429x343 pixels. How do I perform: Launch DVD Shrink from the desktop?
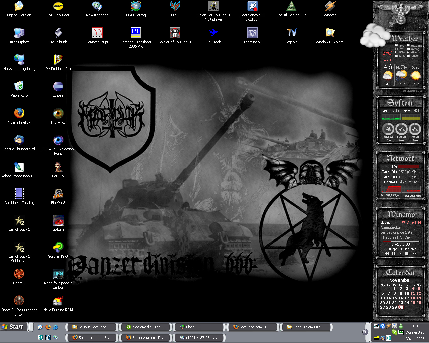[58, 36]
